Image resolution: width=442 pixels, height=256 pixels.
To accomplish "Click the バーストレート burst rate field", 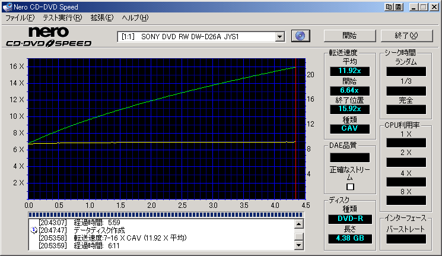I will [x=406, y=239].
